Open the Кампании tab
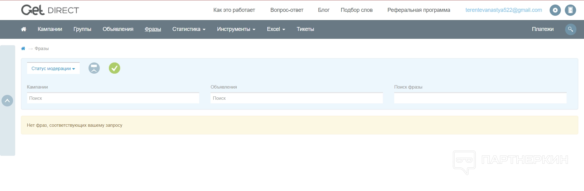584x191 pixels. (x=50, y=29)
